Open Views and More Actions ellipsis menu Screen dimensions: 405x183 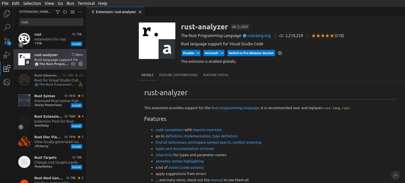[80, 12]
